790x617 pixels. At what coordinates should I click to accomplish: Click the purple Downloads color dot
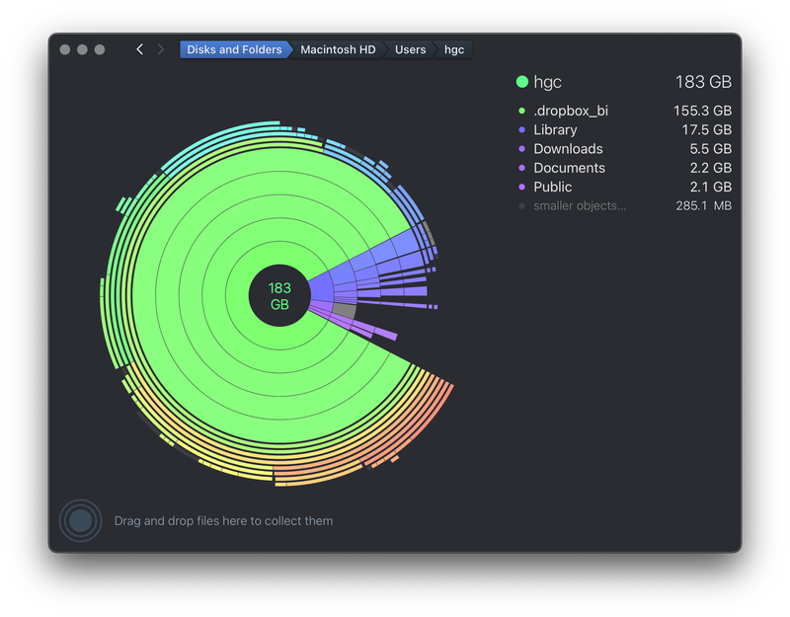(521, 149)
